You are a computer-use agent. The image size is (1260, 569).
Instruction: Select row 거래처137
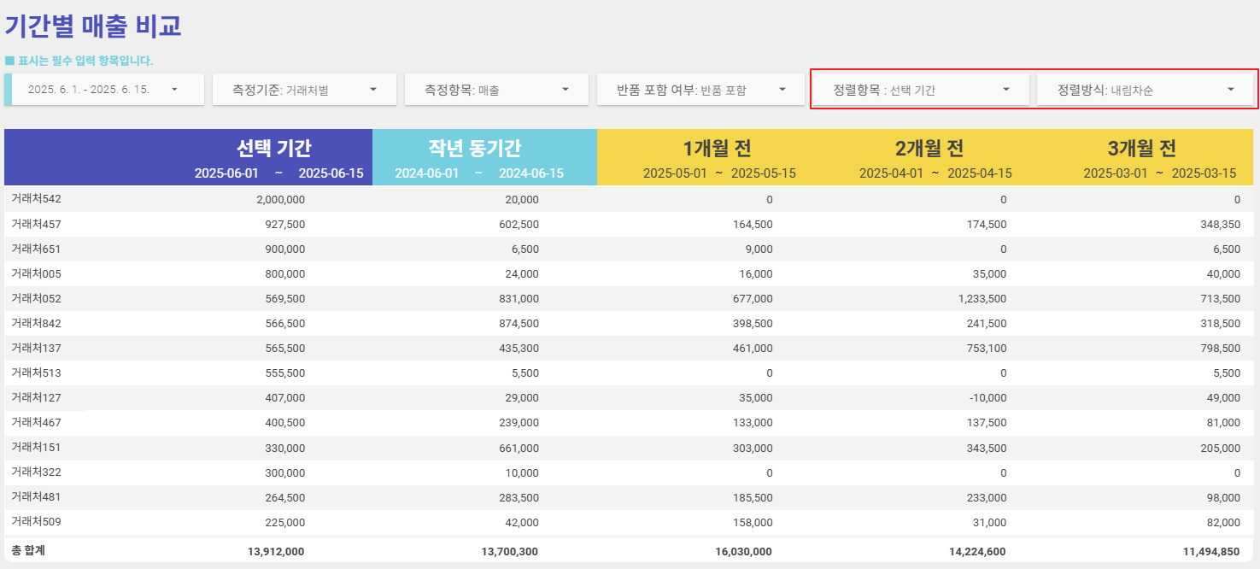[629, 348]
